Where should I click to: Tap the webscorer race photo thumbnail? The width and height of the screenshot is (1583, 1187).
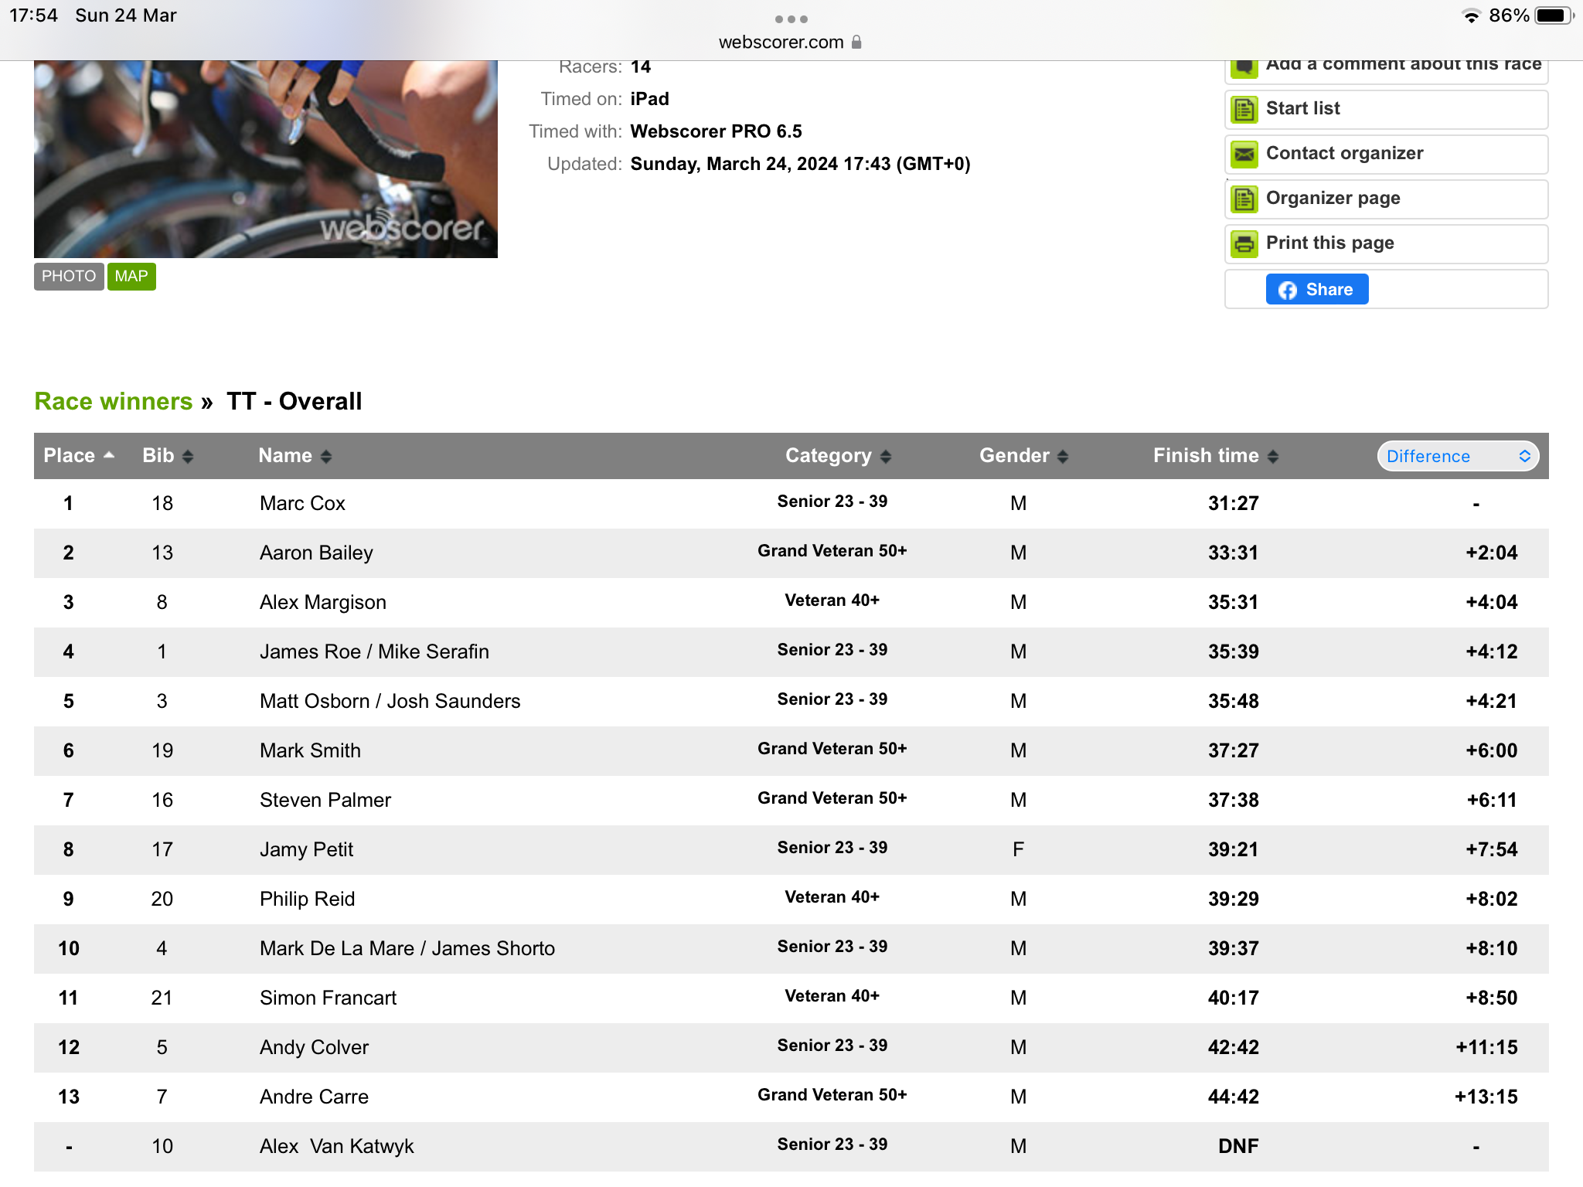(x=266, y=158)
